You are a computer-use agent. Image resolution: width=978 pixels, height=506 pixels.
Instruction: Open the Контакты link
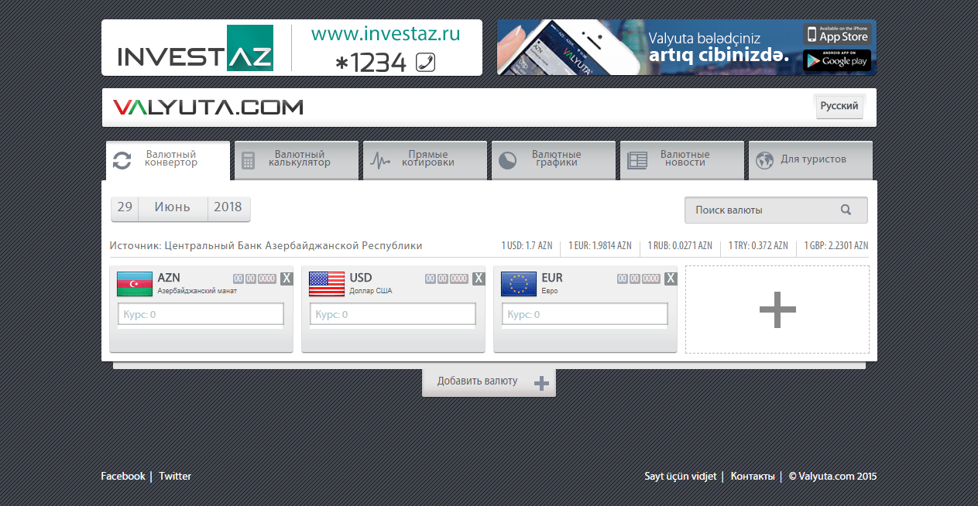753,477
